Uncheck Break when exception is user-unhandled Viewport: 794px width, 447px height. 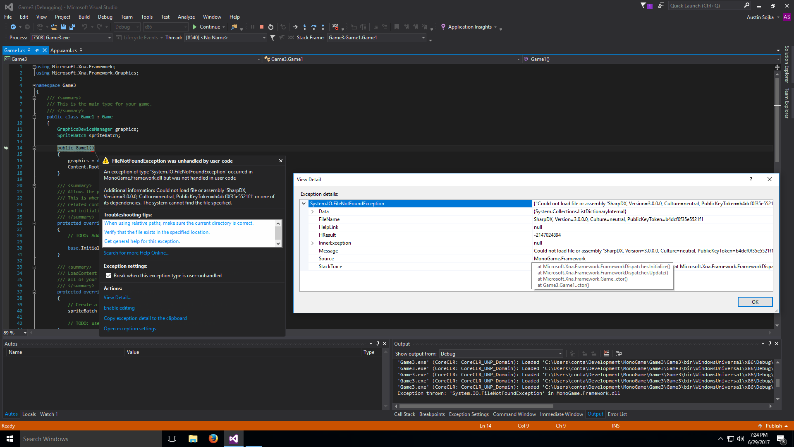pyautogui.click(x=109, y=276)
